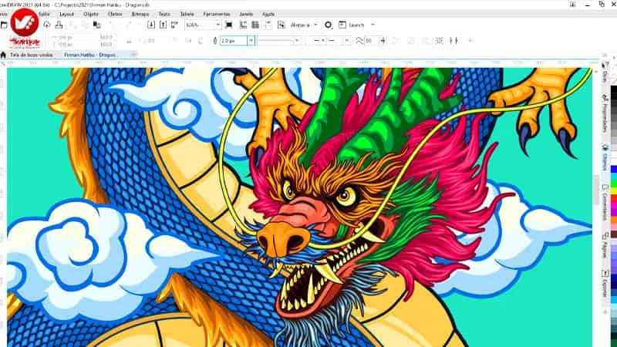Click the new document plus tab button

[x=133, y=55]
